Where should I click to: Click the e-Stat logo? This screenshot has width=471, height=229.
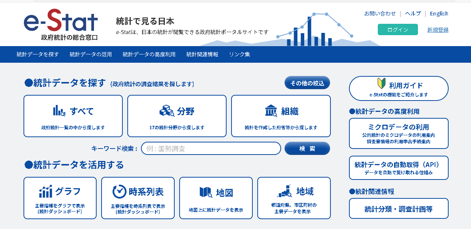(61, 25)
